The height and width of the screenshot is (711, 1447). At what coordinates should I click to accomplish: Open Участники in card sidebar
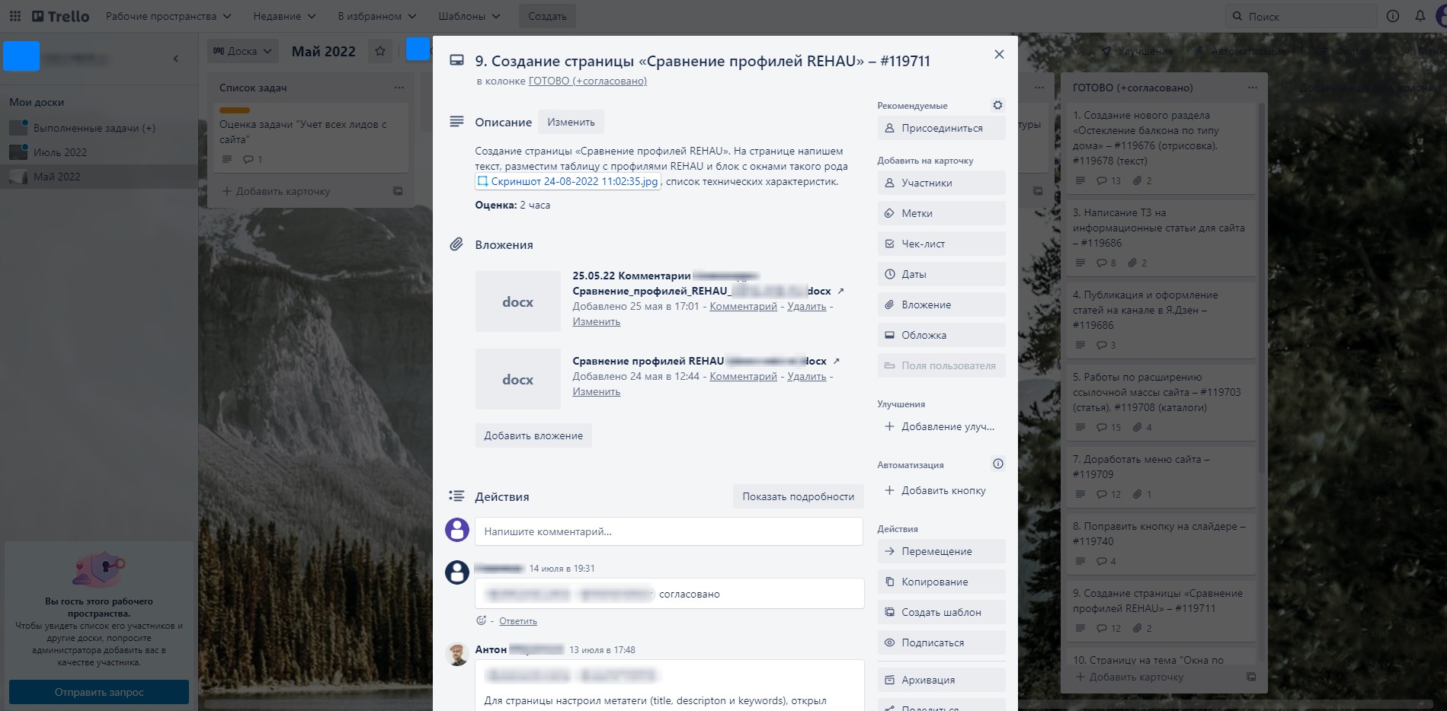941,183
